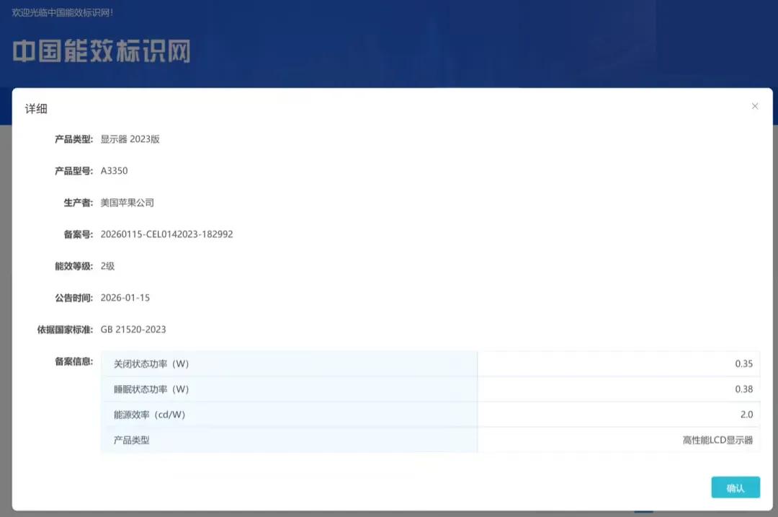Click the 备案号 field label
Viewport: 778px width, 517px height.
click(x=79, y=234)
